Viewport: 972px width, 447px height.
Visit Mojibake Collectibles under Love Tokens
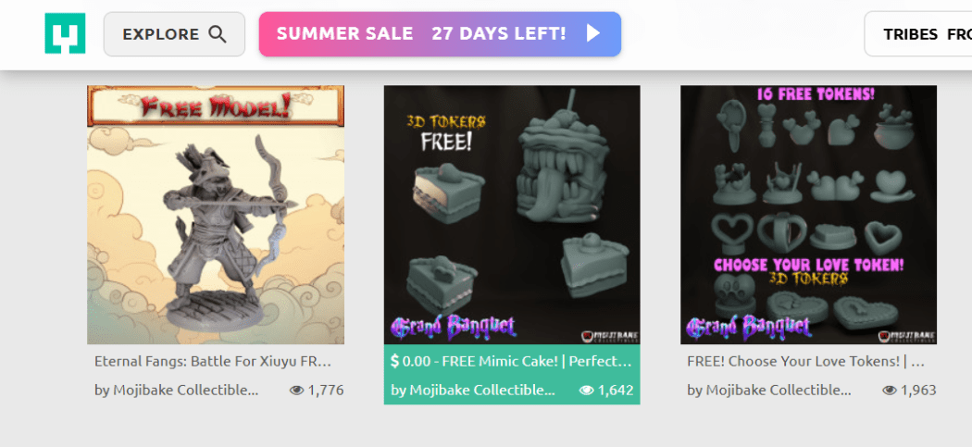pos(768,390)
